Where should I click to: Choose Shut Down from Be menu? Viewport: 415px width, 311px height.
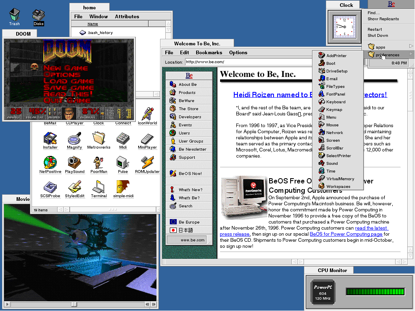pyautogui.click(x=378, y=36)
